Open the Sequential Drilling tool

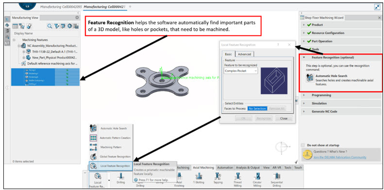pyautogui.click(x=277, y=176)
